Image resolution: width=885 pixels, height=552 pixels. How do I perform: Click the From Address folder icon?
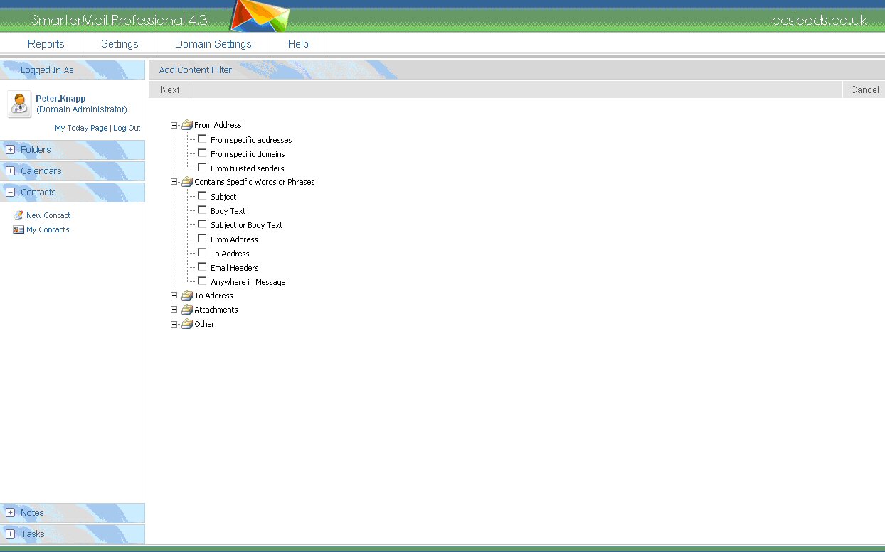(187, 125)
